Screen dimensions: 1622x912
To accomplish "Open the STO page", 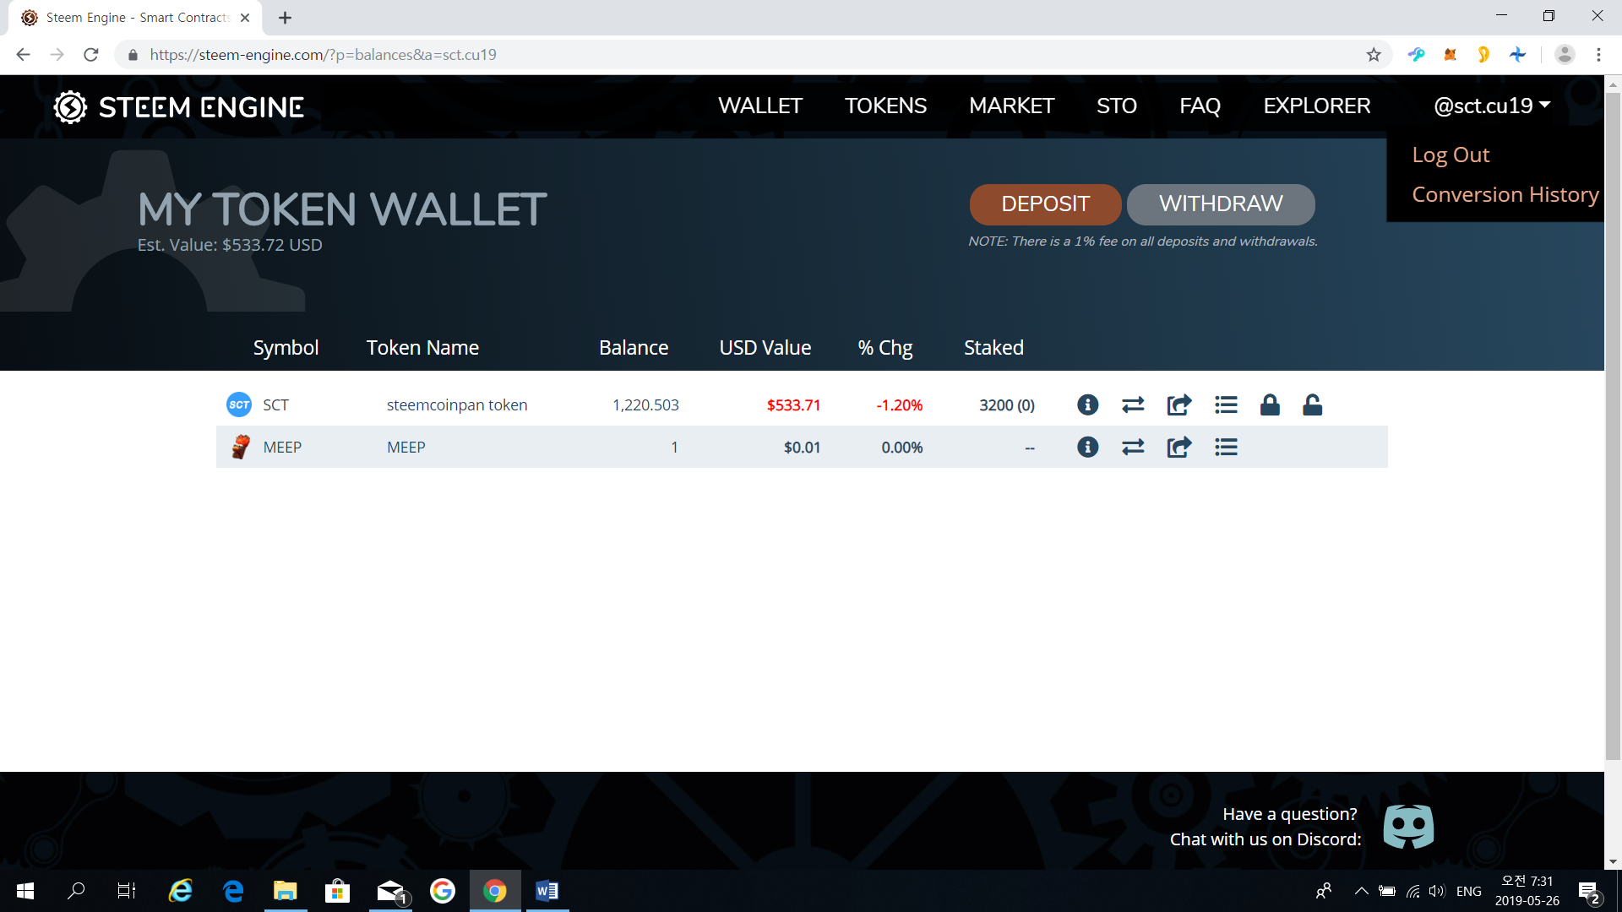I will coord(1116,106).
